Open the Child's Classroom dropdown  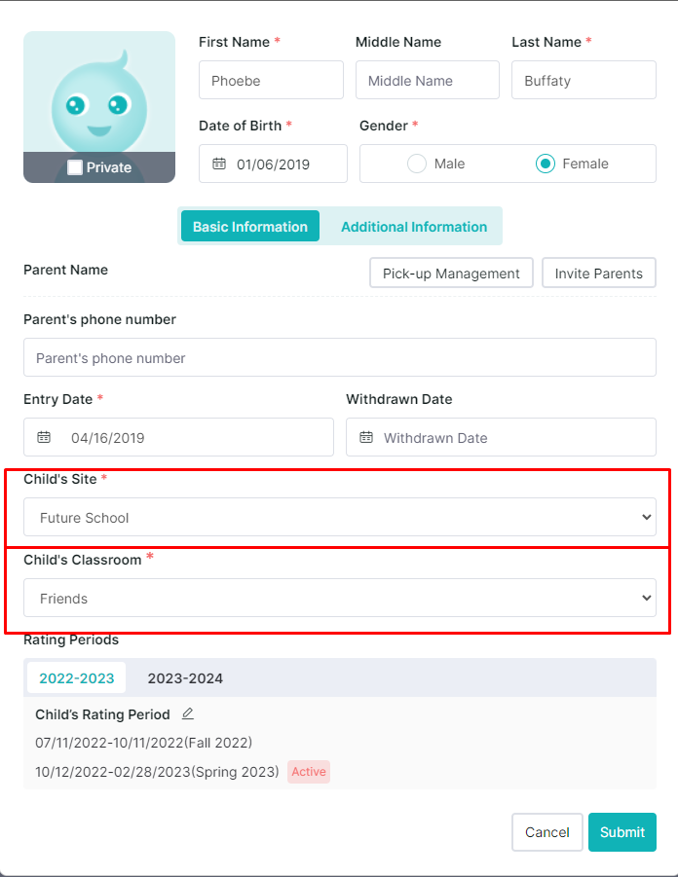[340, 598]
